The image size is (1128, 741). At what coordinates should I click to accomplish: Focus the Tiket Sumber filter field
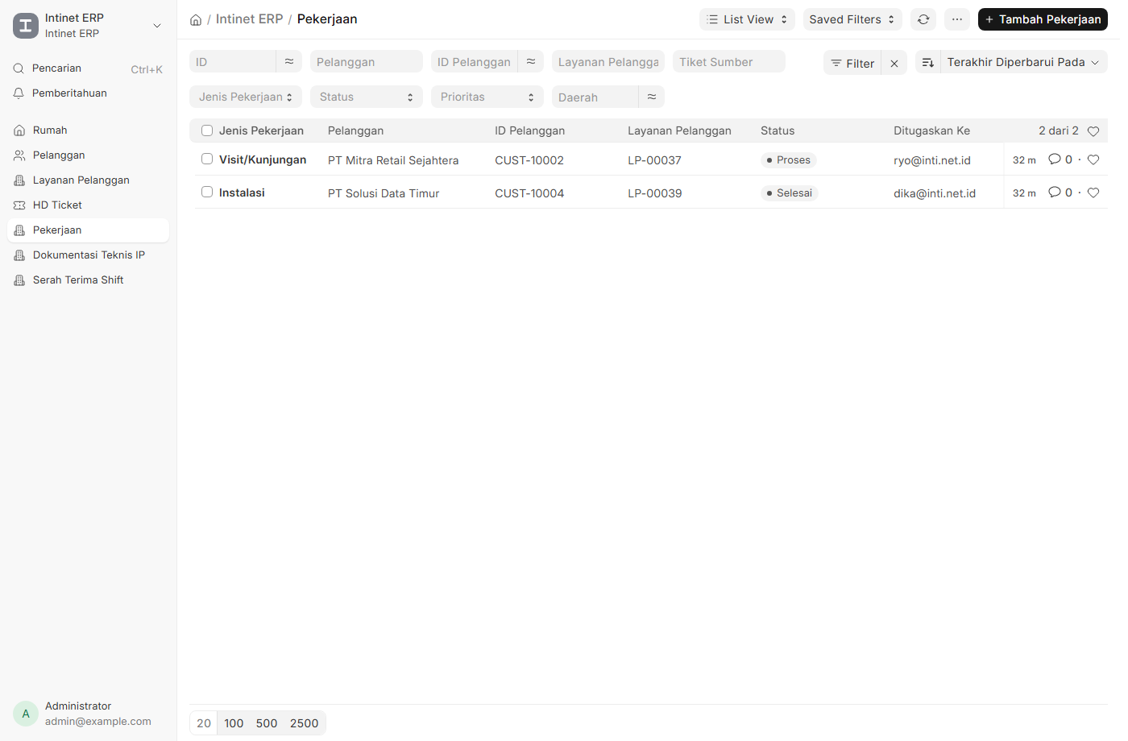point(729,61)
